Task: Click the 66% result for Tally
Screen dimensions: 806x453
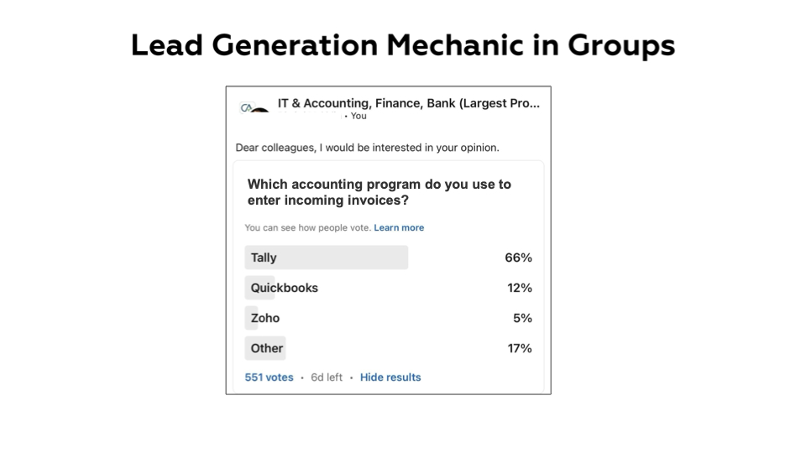Action: click(518, 258)
